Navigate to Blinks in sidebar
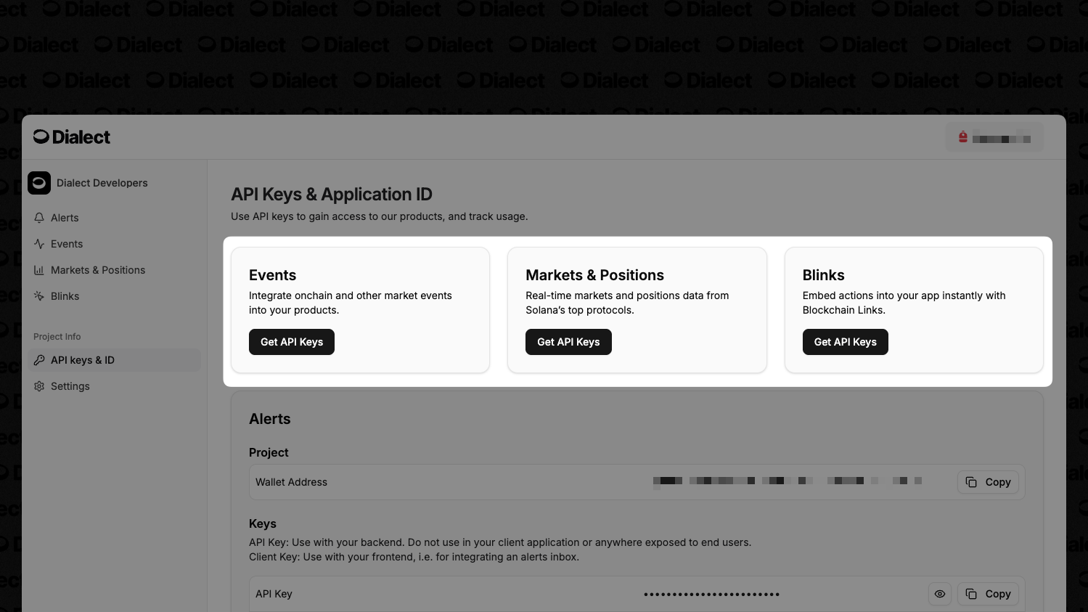 (x=114, y=296)
